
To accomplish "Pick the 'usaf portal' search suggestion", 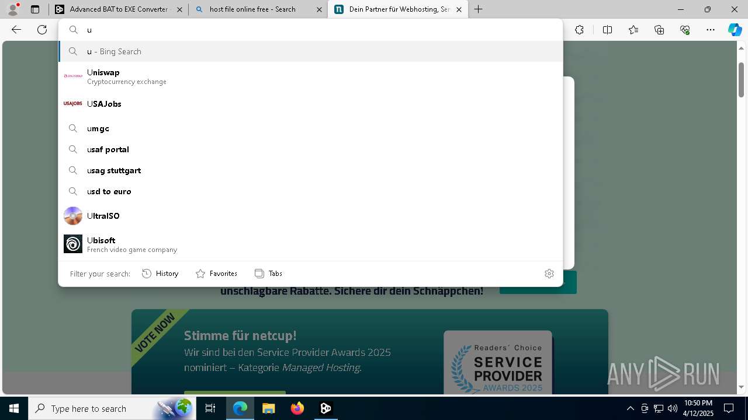I will click(x=310, y=149).
